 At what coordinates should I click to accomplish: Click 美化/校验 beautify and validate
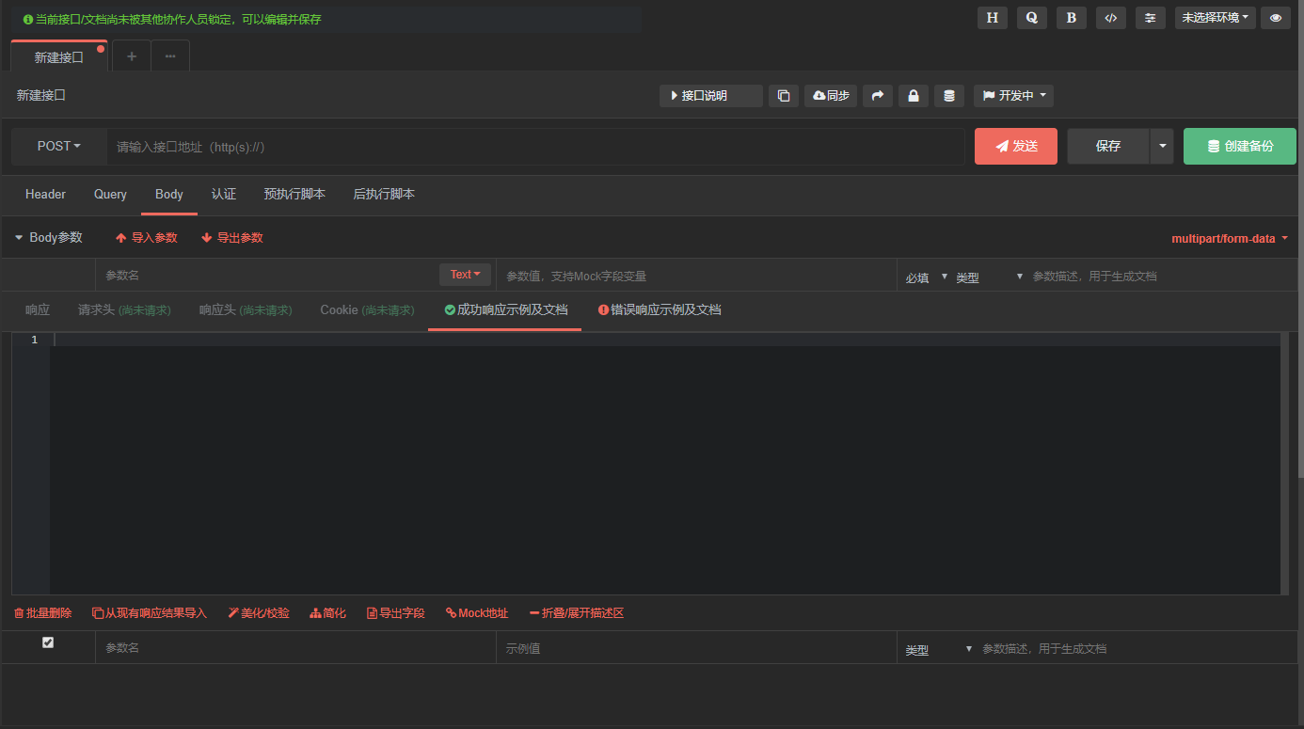point(259,613)
